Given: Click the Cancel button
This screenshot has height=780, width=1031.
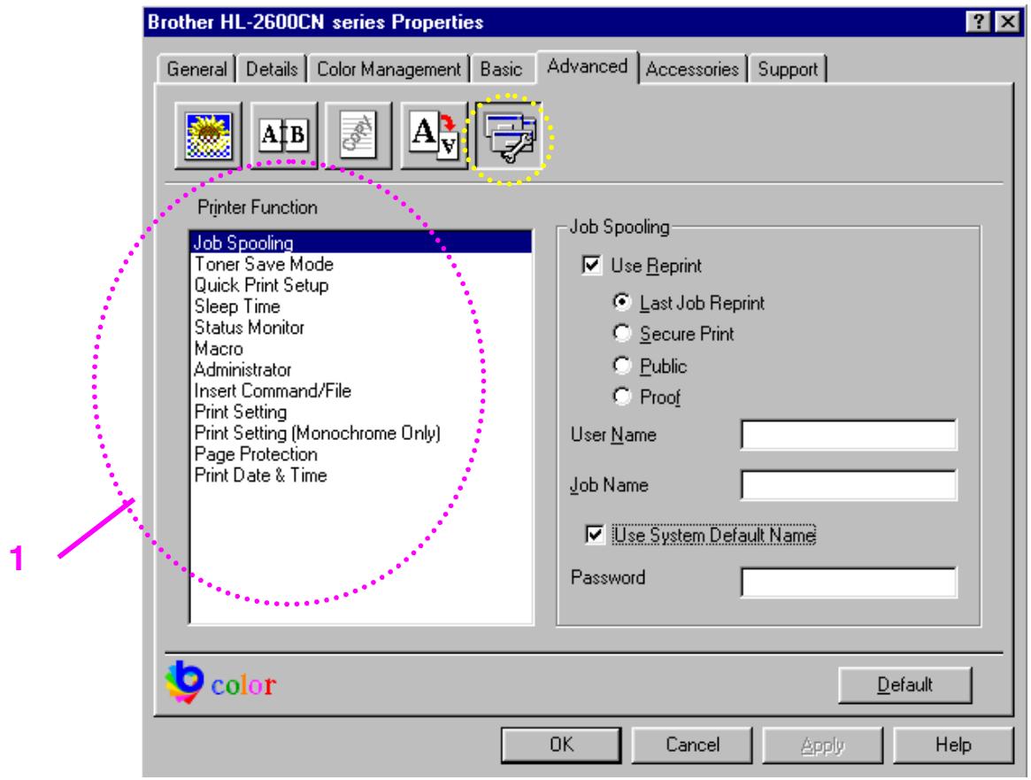Looking at the screenshot, I should pyautogui.click(x=692, y=745).
